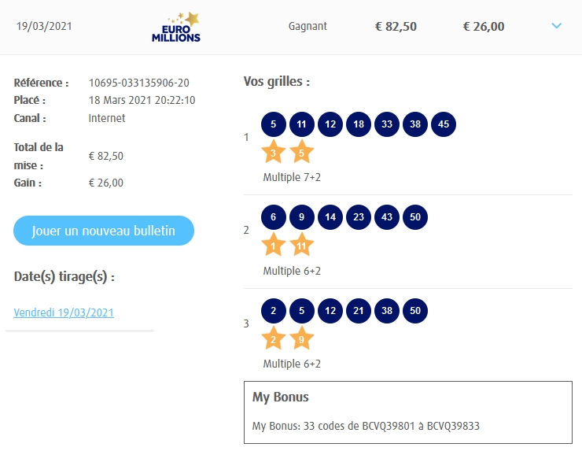Select star 3 in grid 1
Screen dimensions: 582x451
[x=273, y=152]
